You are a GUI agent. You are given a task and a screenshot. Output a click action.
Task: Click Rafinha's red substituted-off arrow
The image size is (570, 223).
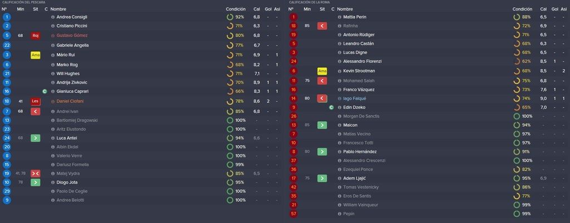point(322,26)
